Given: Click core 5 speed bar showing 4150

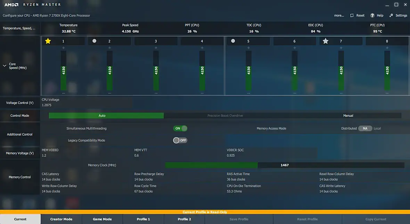Looking at the screenshot, I should (x=248, y=70).
